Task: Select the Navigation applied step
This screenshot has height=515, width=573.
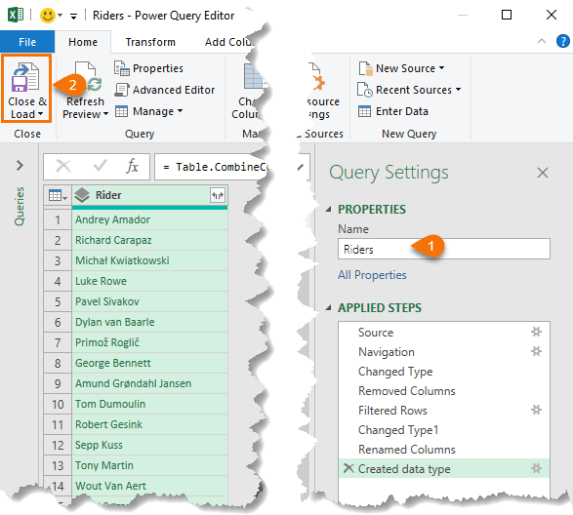Action: [443, 352]
